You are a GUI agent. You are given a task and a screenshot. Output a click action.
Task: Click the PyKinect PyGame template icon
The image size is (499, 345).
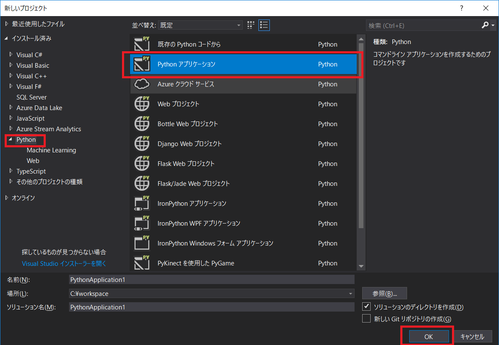coord(142,263)
